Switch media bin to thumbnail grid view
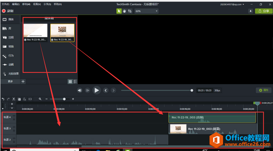The height and width of the screenshot is (151, 273). (70, 81)
